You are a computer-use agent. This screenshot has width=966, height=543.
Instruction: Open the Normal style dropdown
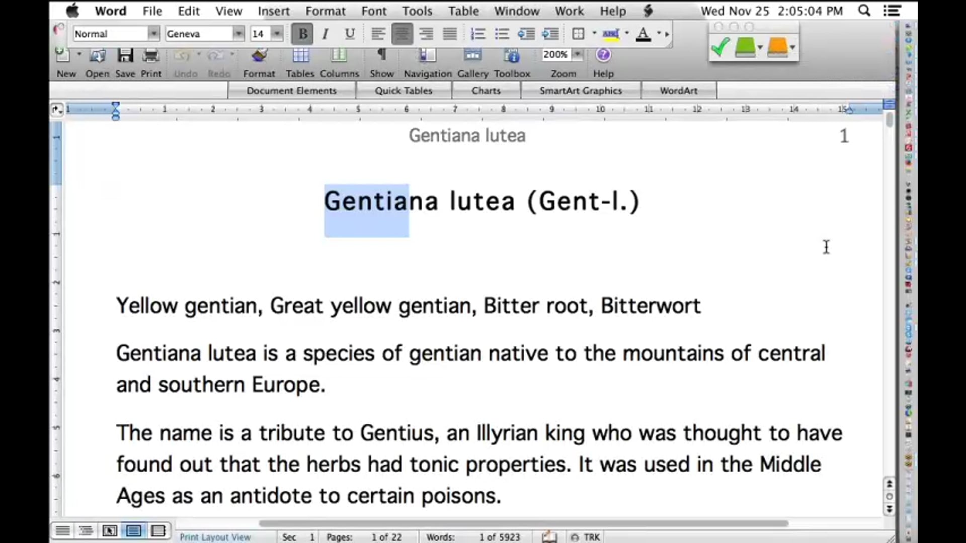click(x=153, y=34)
